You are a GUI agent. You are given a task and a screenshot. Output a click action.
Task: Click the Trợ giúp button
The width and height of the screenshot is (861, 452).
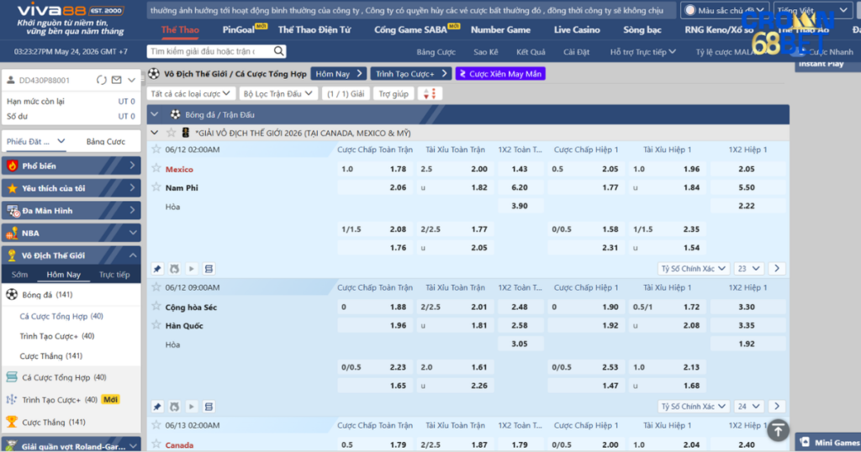point(394,94)
